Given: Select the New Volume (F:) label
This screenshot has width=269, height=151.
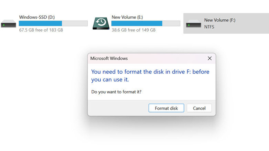Looking at the screenshot, I should tap(220, 20).
